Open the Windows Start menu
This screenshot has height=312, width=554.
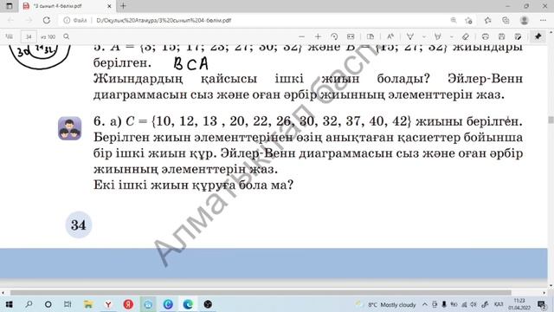[x=10, y=304]
